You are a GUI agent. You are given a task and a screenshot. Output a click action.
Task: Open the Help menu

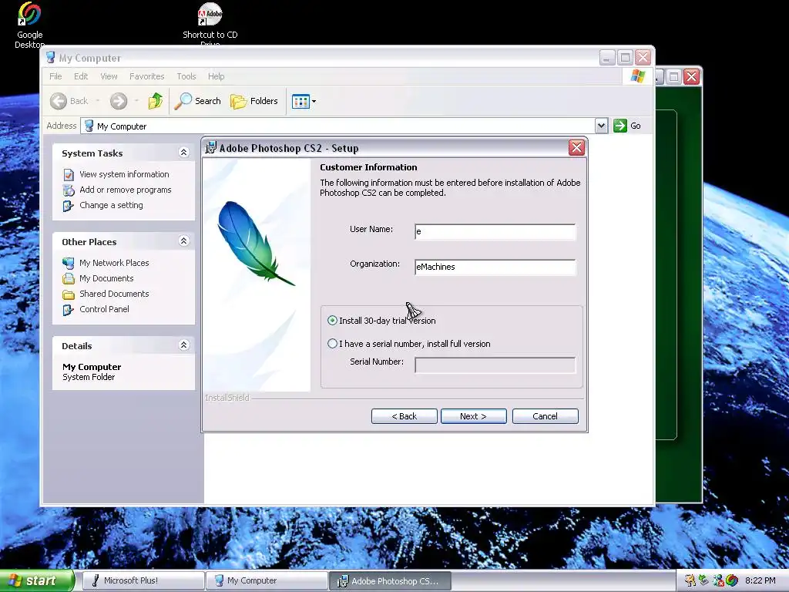click(217, 76)
